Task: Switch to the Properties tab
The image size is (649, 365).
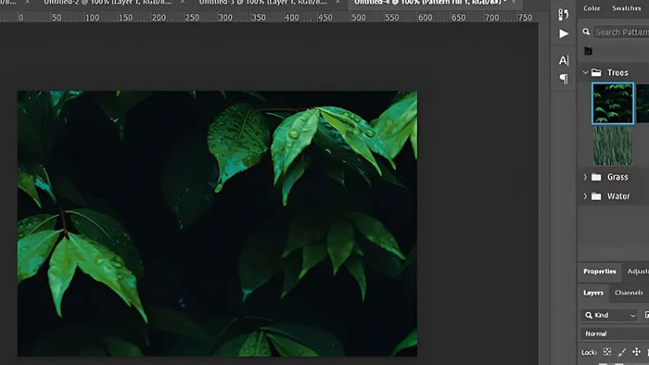Action: 599,271
